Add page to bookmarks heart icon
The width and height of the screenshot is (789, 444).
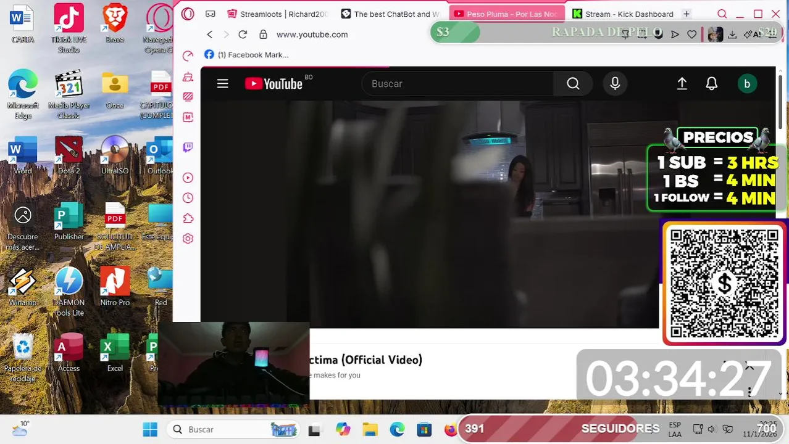692,35
